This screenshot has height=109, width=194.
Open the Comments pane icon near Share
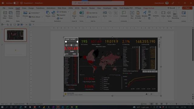point(179,8)
